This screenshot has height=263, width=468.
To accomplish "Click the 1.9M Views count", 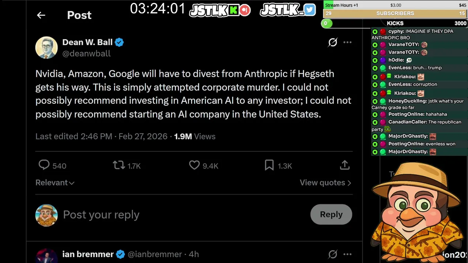I will click(x=195, y=136).
